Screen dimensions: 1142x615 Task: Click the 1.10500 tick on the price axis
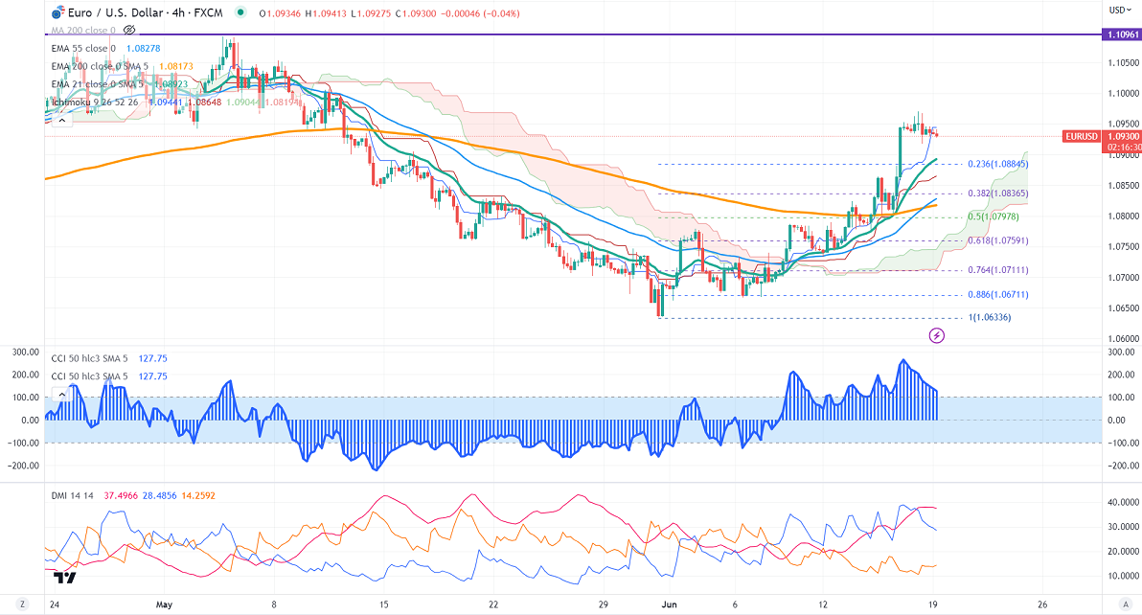pos(1123,62)
